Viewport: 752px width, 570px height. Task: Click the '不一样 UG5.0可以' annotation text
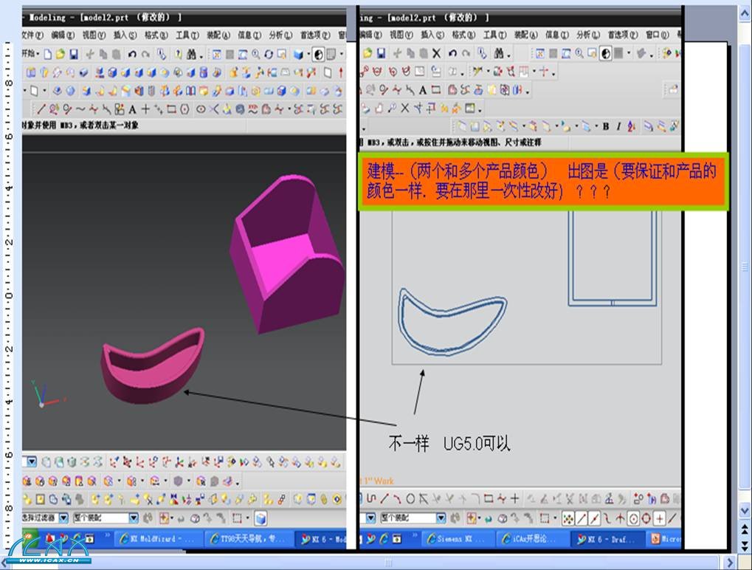[449, 443]
